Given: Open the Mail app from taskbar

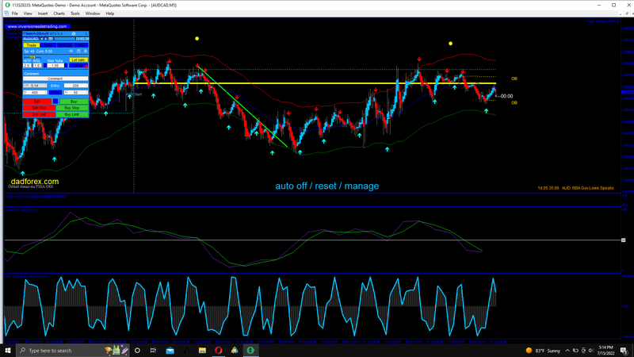Looking at the screenshot, I should (x=170, y=351).
